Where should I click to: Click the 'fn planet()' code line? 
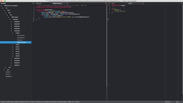click(116, 10)
